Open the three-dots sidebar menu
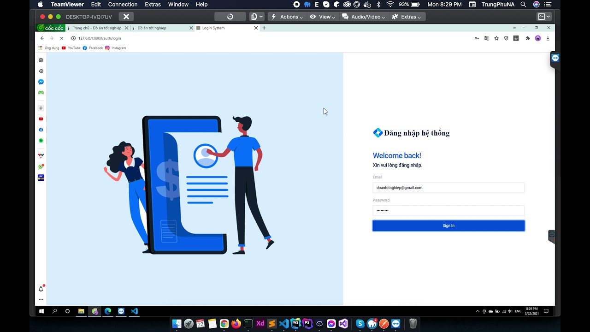Screen dimensions: 590x332 (x=41, y=299)
